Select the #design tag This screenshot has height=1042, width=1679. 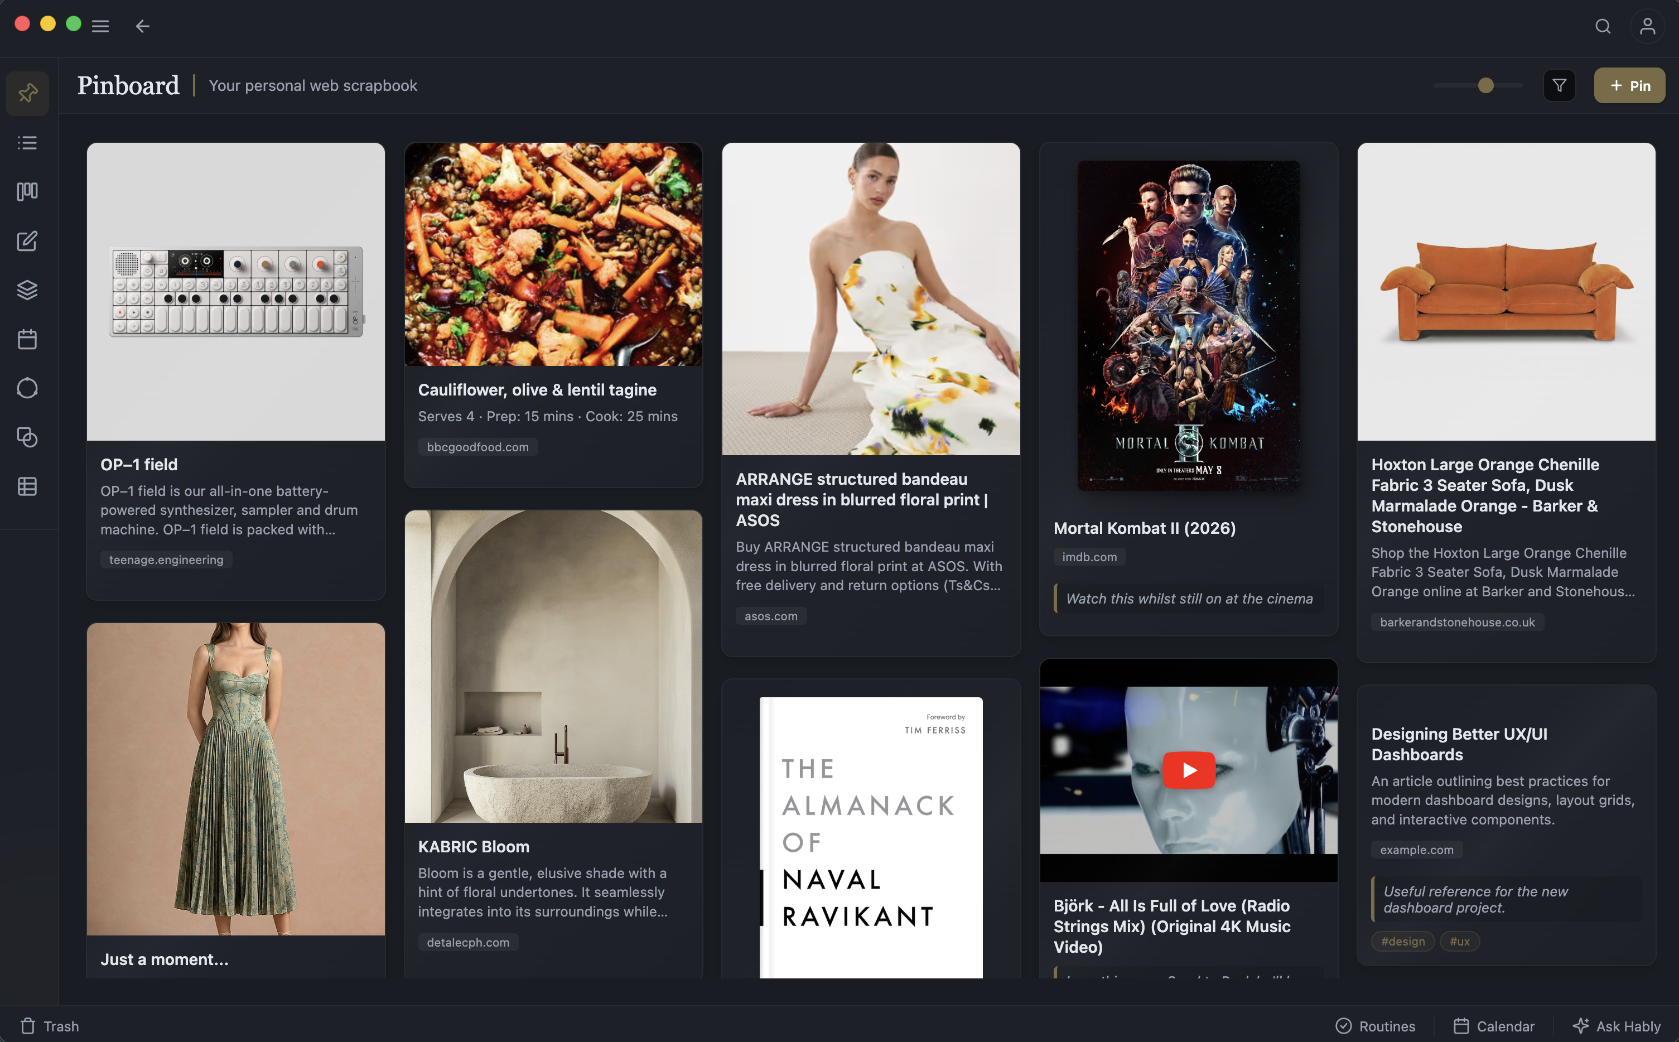coord(1403,942)
